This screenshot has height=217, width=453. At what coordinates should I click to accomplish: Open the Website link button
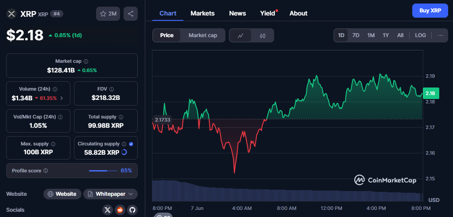[x=62, y=194]
